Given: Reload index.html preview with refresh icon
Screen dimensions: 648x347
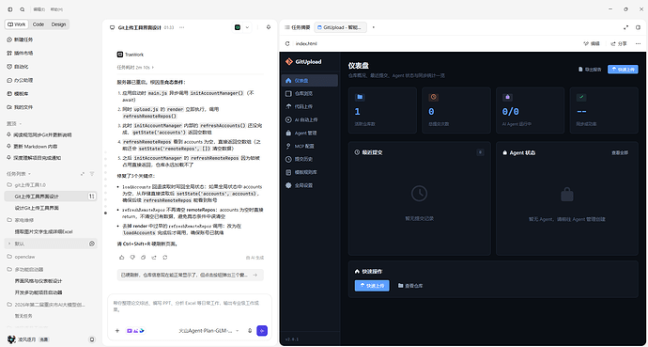Looking at the screenshot, I should pos(287,43).
